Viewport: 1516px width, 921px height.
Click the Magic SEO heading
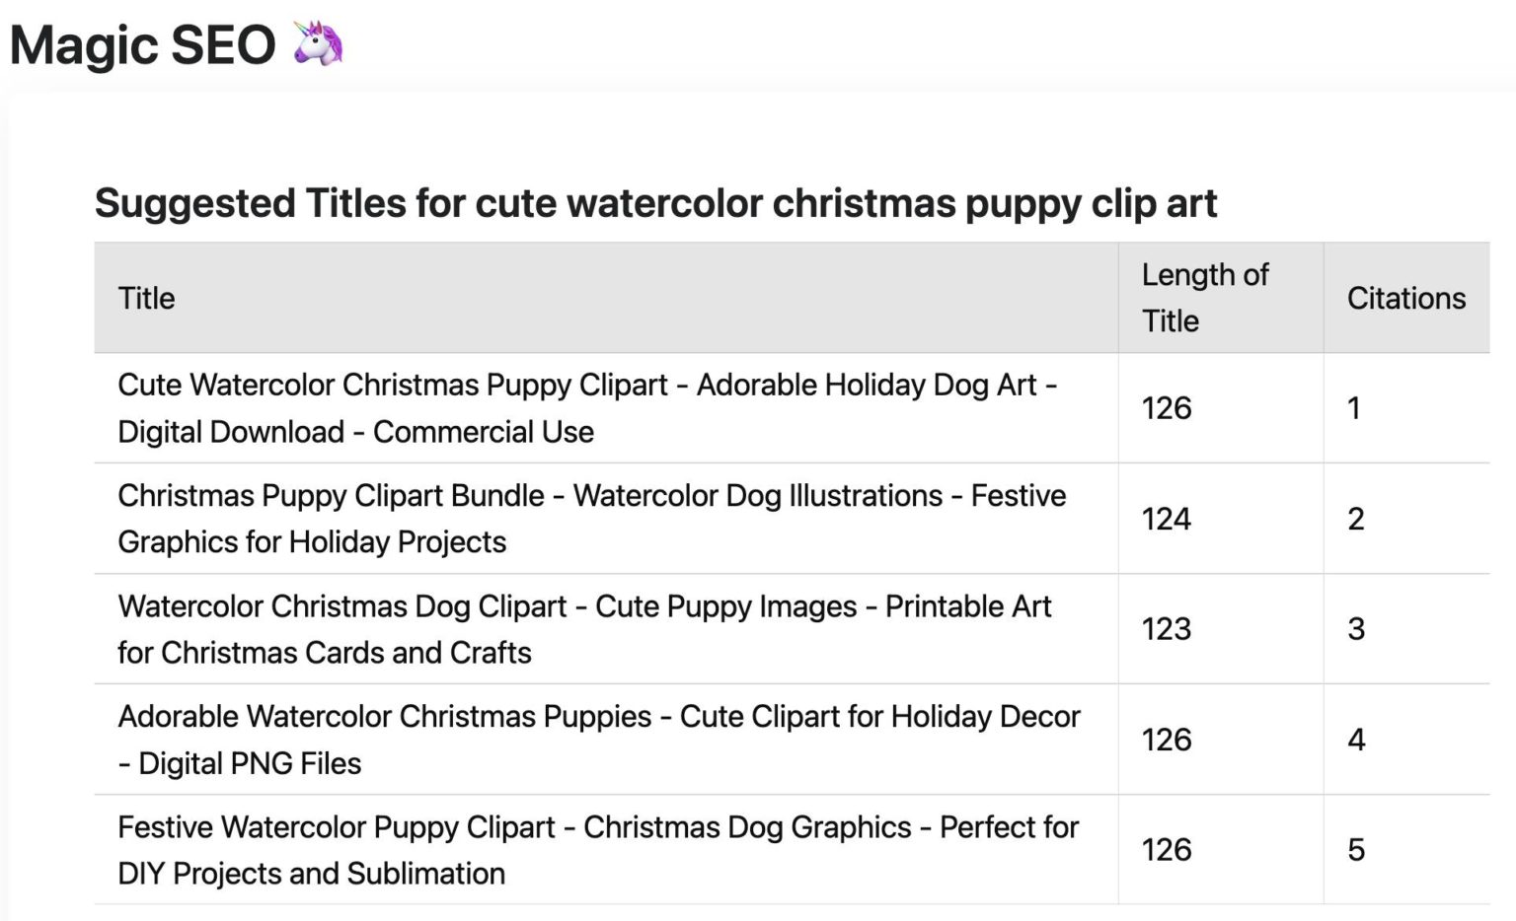pyautogui.click(x=143, y=45)
